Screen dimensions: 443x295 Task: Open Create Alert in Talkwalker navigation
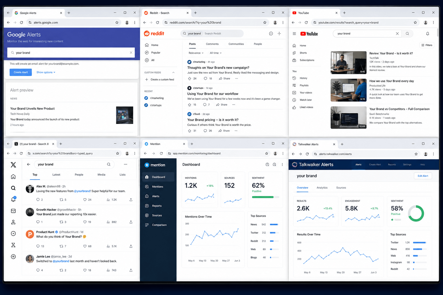375,164
